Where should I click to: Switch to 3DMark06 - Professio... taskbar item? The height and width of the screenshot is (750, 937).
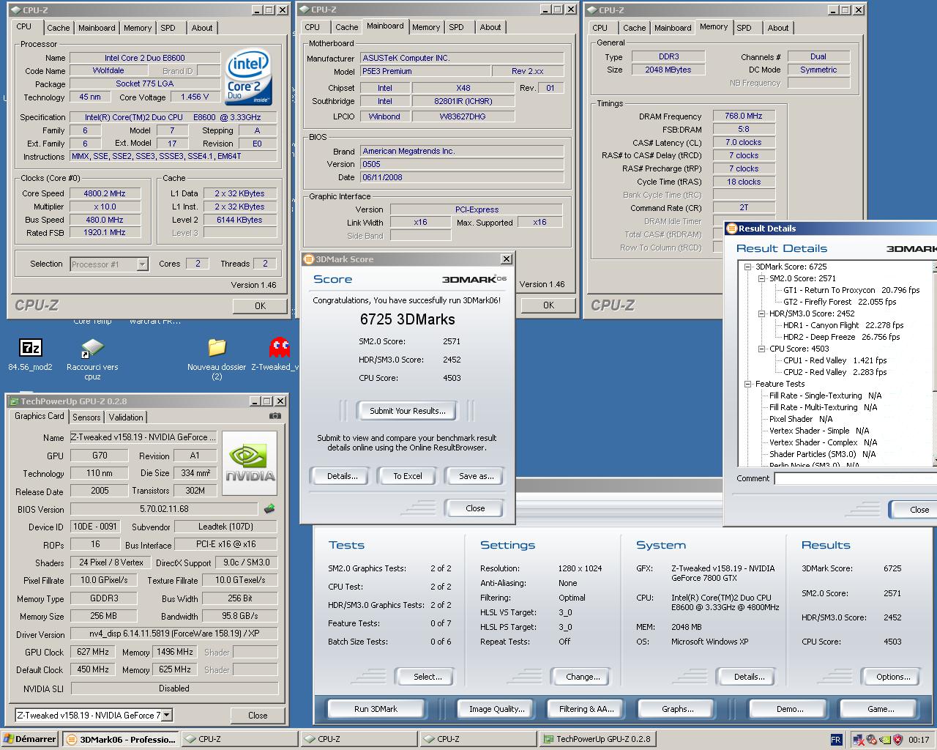click(120, 739)
